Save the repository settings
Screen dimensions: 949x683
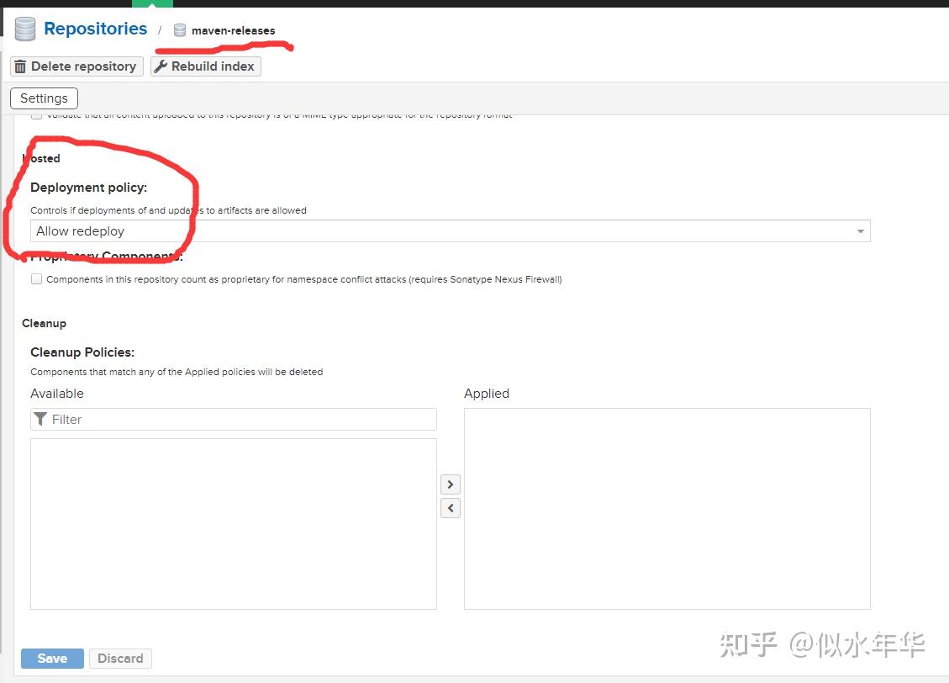pos(52,659)
